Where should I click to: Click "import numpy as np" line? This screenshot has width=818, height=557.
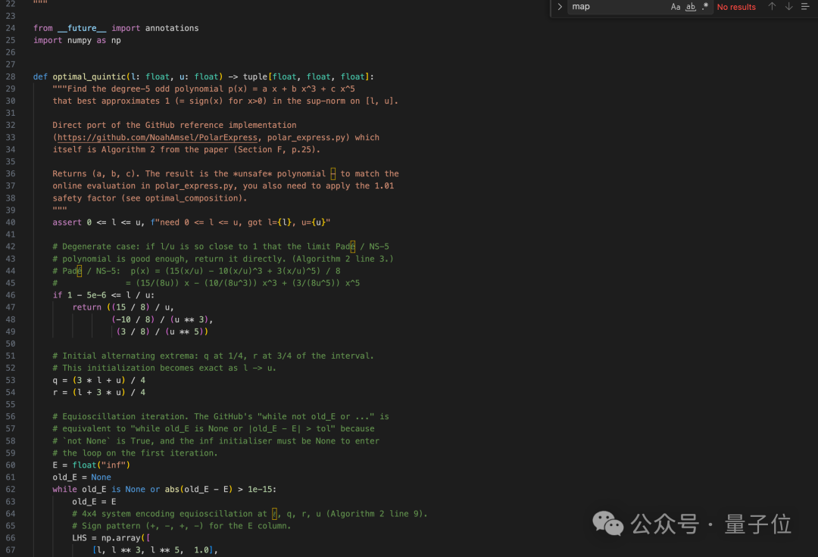(77, 40)
